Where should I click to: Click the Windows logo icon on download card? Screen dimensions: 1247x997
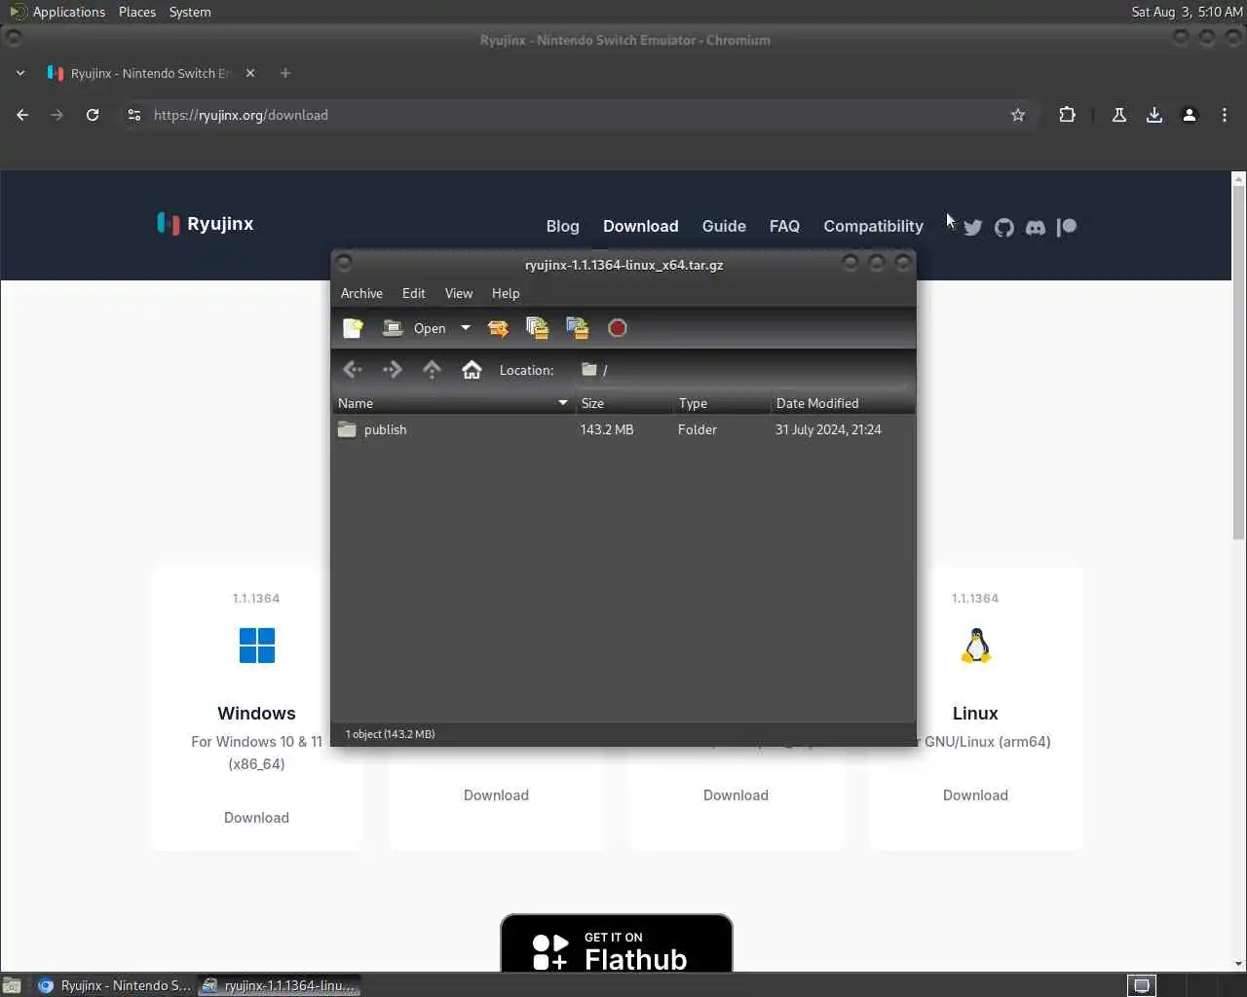[257, 645]
